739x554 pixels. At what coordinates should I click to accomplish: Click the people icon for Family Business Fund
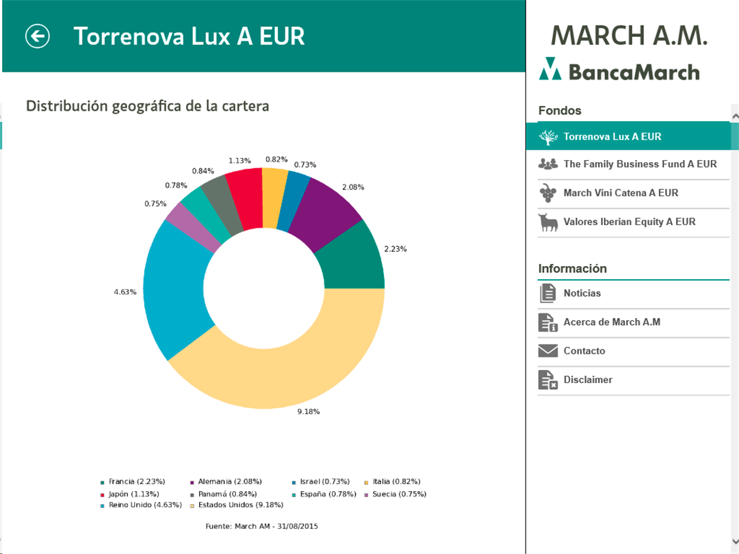548,164
